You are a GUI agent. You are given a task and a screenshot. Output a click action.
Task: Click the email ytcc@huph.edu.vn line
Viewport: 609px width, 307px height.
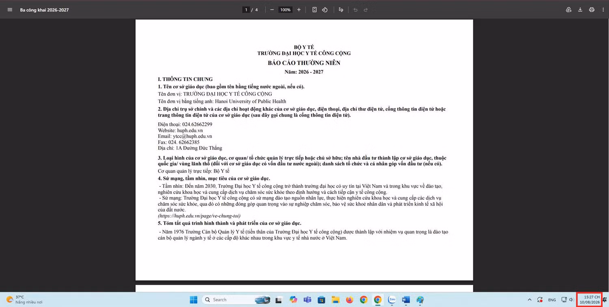[185, 136]
